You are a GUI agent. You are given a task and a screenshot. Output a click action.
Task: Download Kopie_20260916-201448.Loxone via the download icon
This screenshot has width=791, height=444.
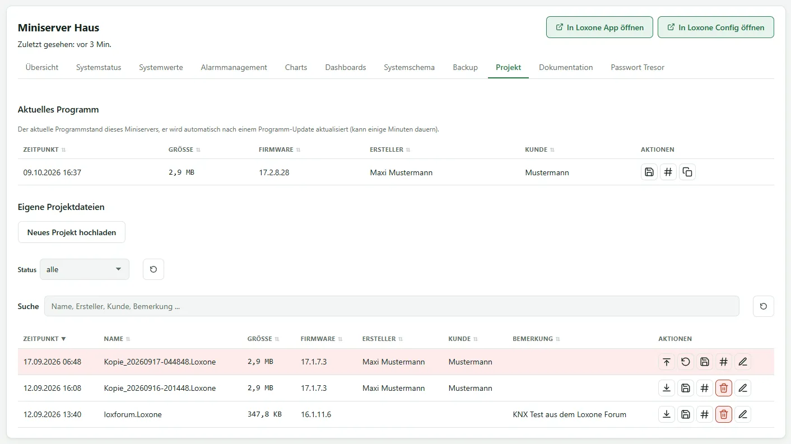click(x=667, y=388)
